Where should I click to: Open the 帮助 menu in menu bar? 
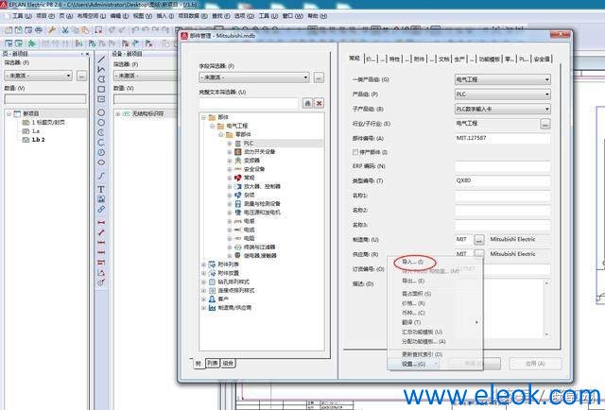pos(318,16)
